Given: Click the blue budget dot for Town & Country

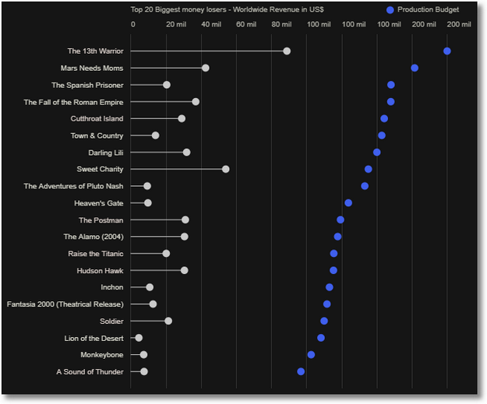Looking at the screenshot, I should (382, 135).
